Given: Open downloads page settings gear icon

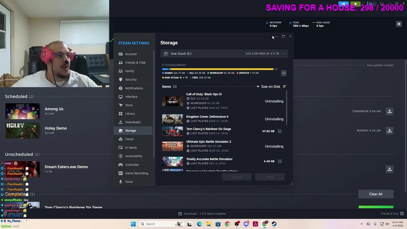Looking at the screenshot, I should 399,24.
